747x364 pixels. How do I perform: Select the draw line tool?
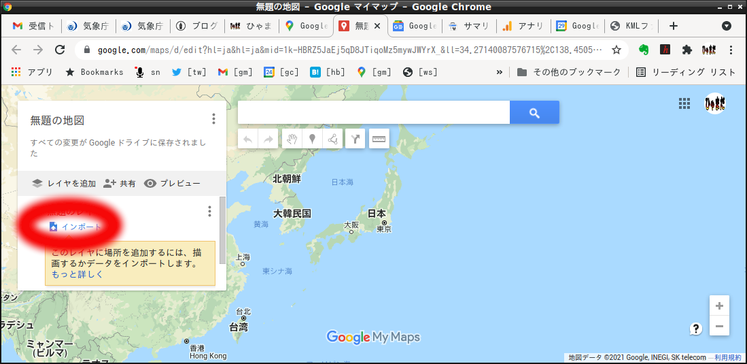332,139
